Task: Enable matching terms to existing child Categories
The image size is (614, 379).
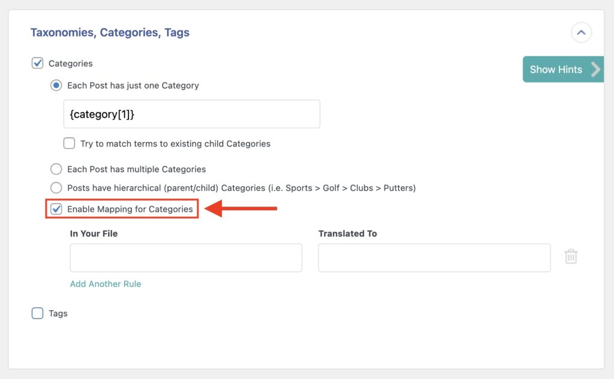Action: [69, 144]
